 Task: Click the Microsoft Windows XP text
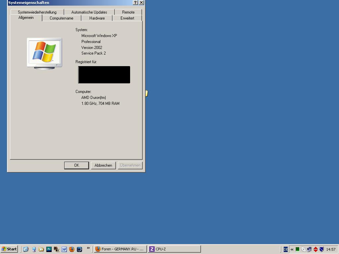[99, 36]
